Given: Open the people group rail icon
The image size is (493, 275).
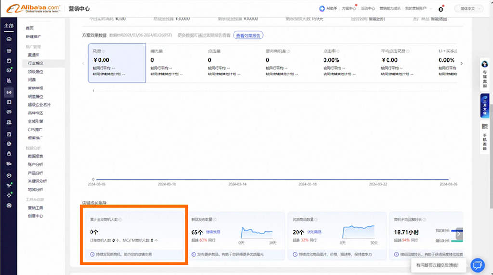Looking at the screenshot, I should [9, 122].
